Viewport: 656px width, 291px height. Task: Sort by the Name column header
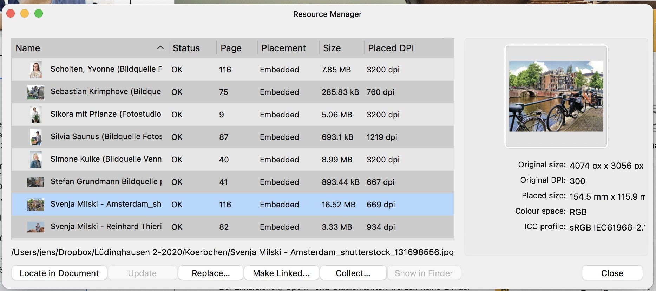(x=90, y=48)
